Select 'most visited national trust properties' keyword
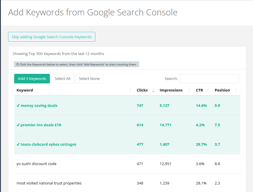The image size is (253, 192). (127, 183)
